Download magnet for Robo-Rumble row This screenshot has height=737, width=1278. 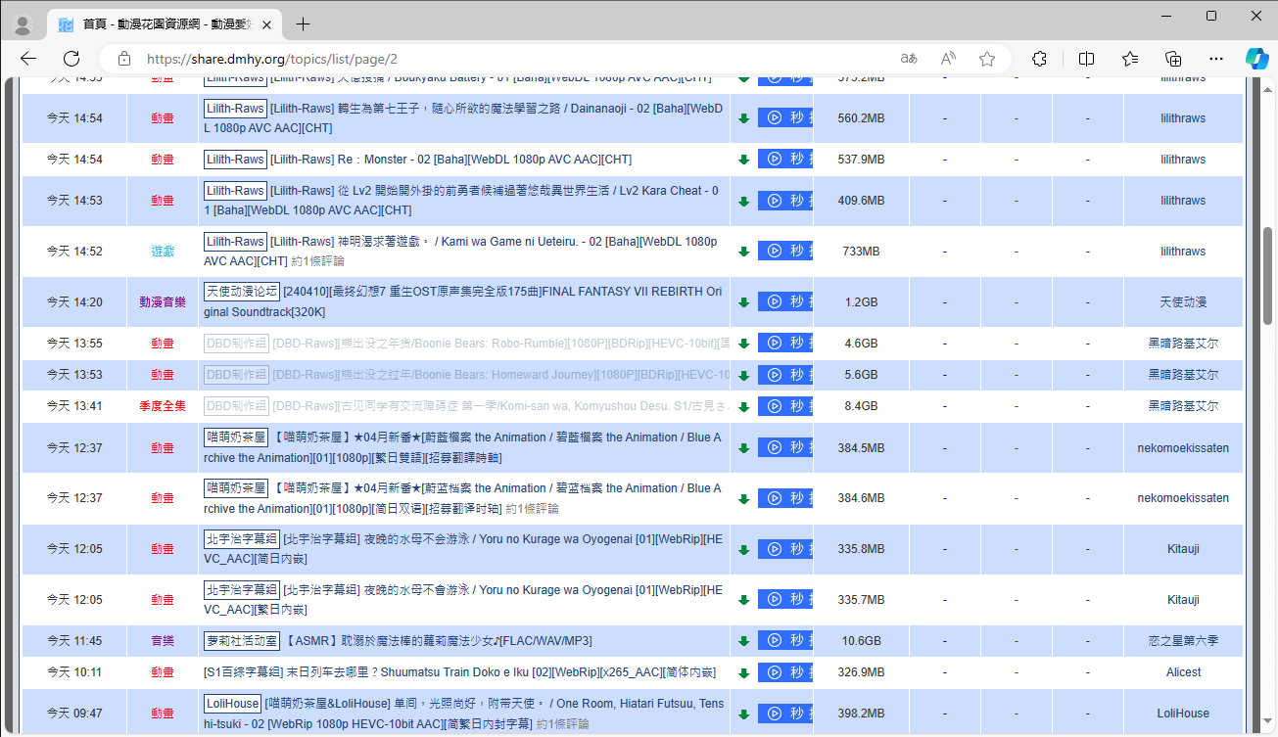click(x=743, y=344)
